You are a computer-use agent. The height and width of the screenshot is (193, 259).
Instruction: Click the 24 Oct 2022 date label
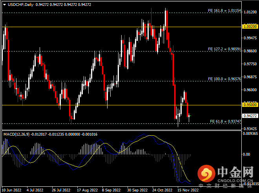coord(163,189)
